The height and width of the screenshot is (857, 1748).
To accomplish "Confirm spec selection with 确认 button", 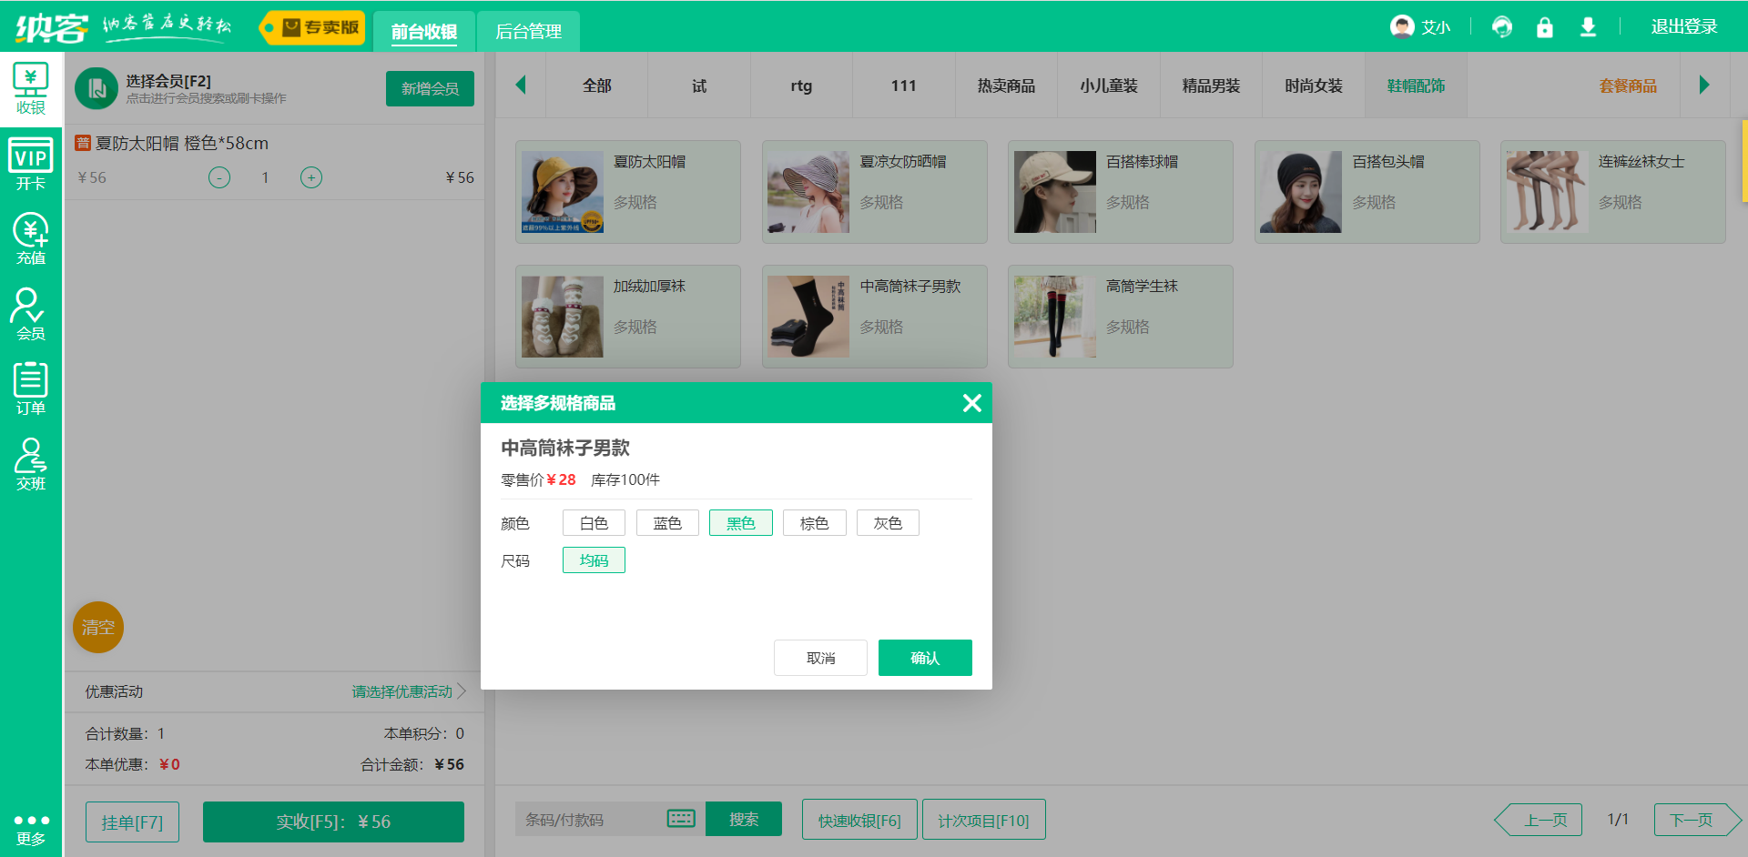I will (x=925, y=657).
